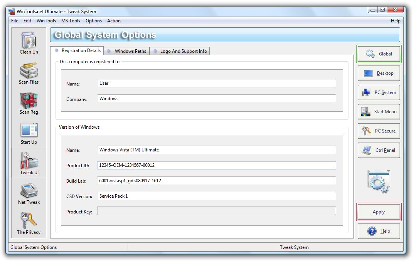Image resolution: width=414 pixels, height=262 pixels.
Task: Minimize the WinTools.net window
Action: coord(372,10)
